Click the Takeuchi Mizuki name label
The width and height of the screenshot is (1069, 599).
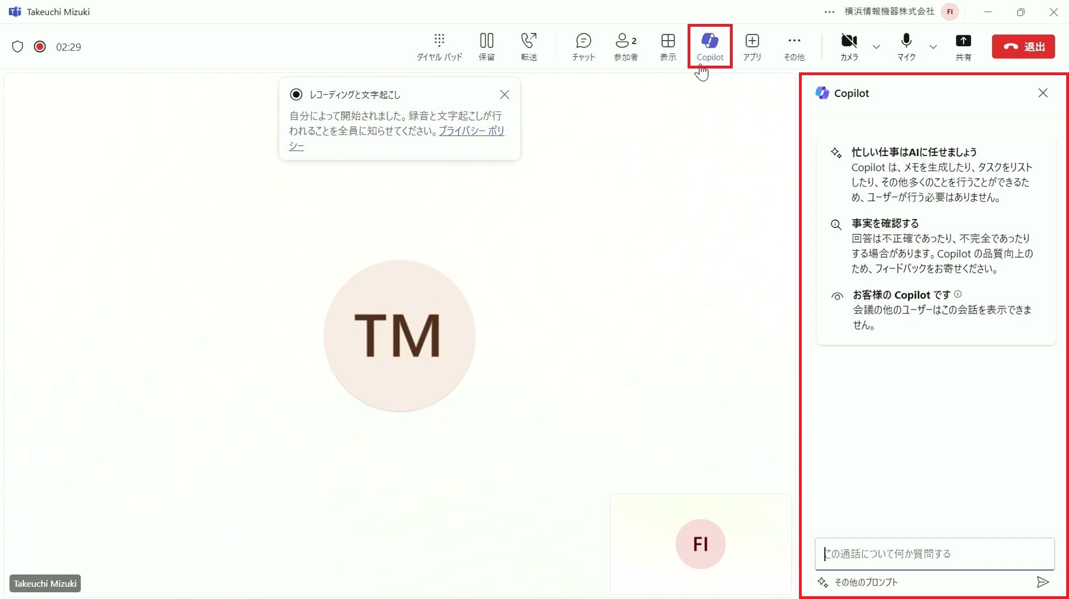pyautogui.click(x=45, y=583)
